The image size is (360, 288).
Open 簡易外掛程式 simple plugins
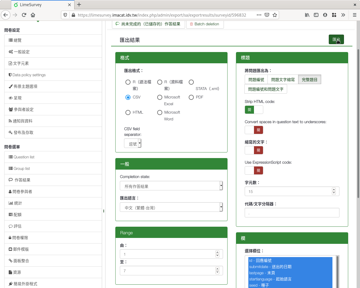point(53,284)
